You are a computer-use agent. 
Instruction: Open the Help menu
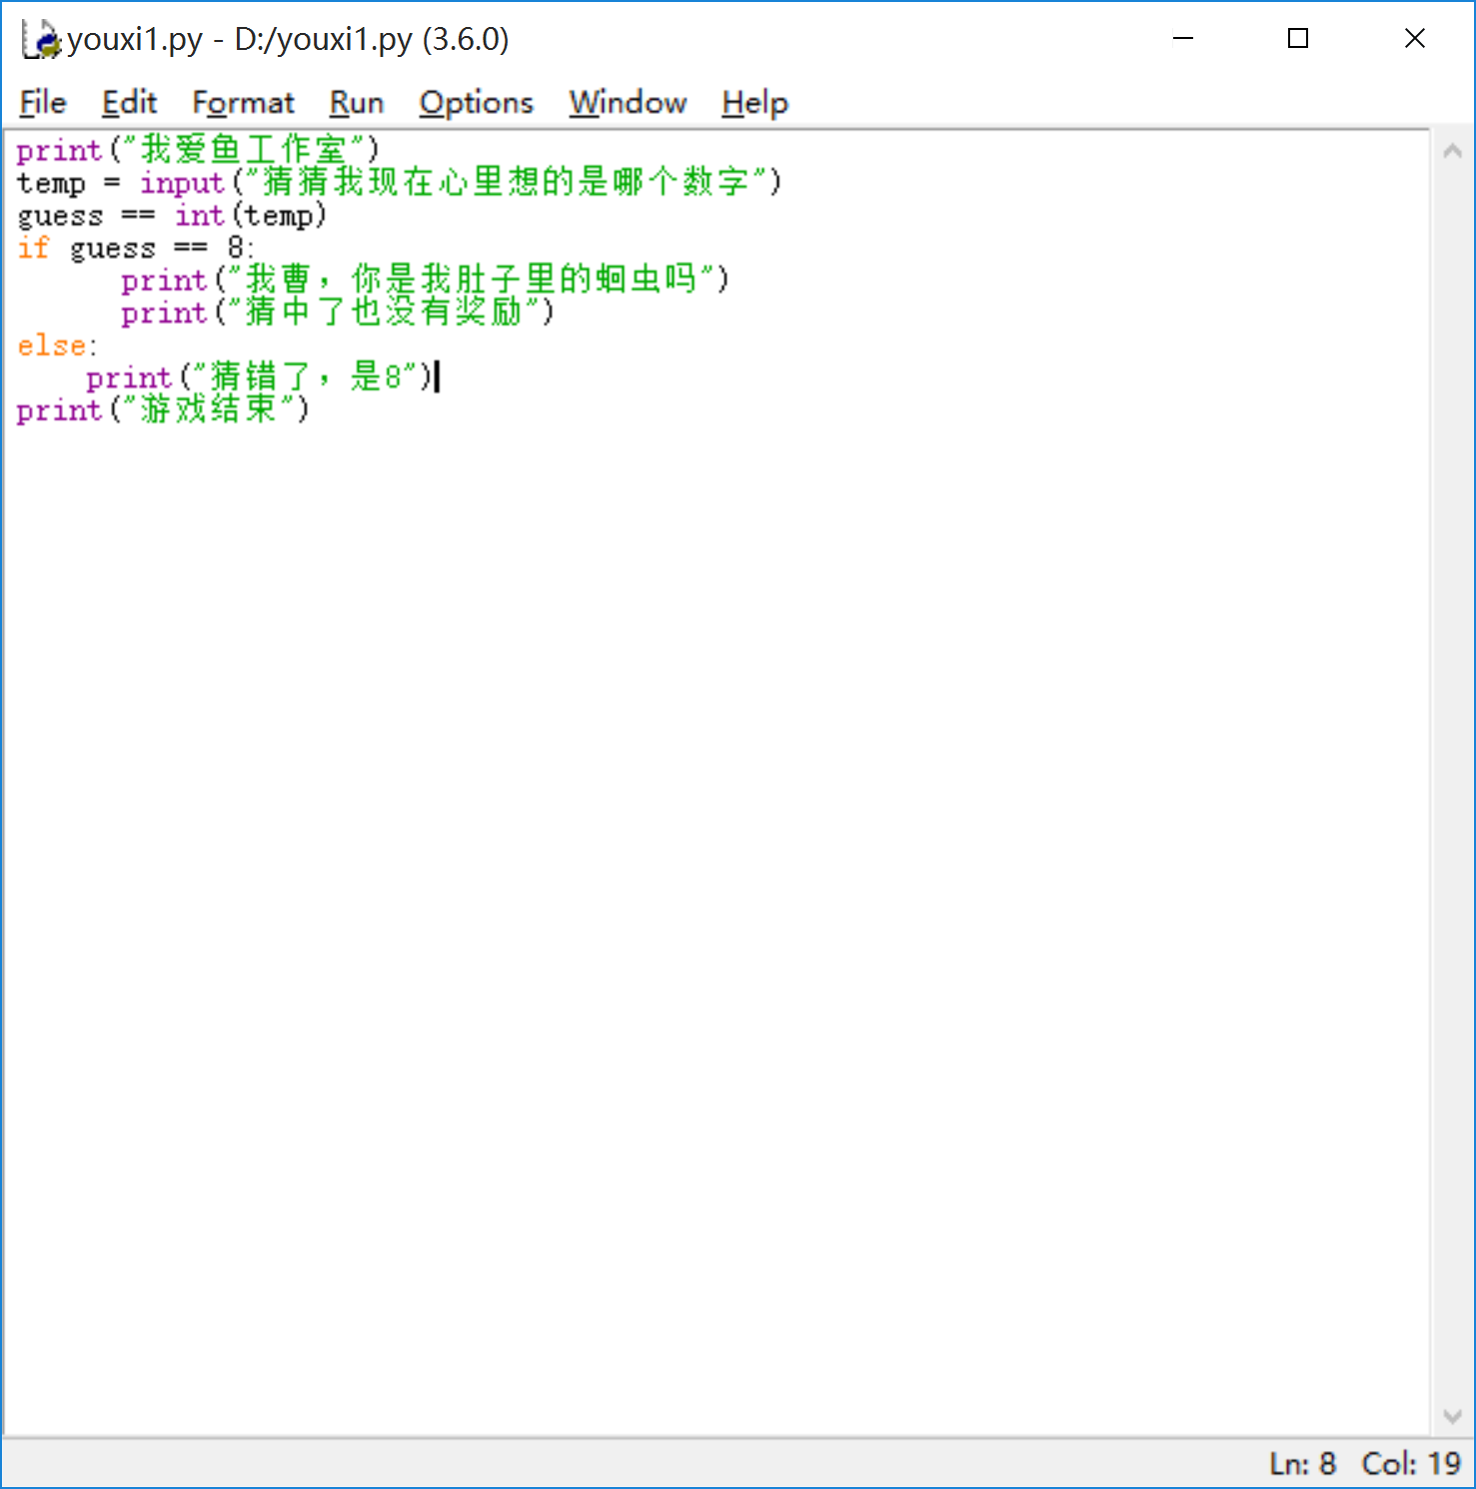[x=754, y=103]
